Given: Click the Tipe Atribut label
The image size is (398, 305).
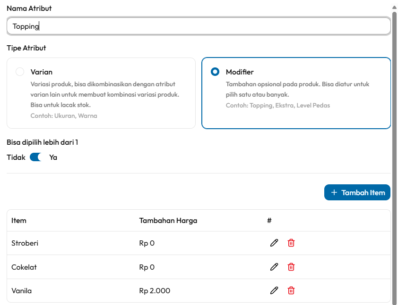Looking at the screenshot, I should (26, 48).
